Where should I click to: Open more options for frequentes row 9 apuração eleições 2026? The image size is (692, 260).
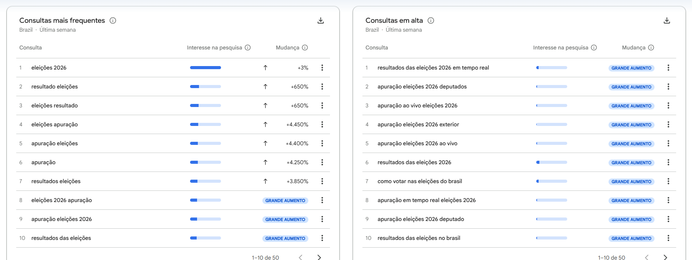click(322, 219)
